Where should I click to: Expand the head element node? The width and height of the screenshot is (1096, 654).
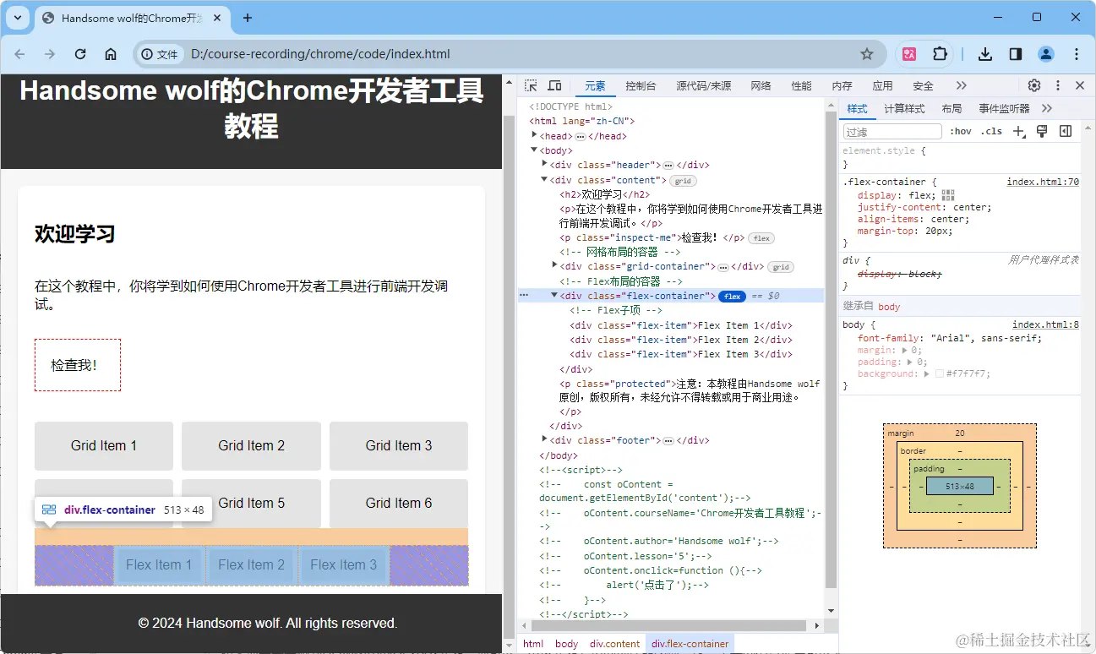pos(534,135)
